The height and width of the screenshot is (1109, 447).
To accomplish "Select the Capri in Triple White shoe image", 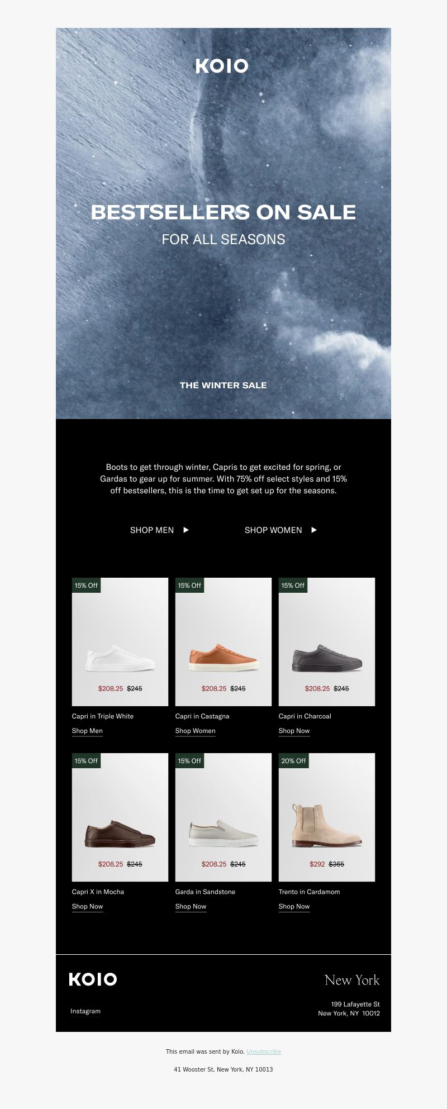I will 120,642.
